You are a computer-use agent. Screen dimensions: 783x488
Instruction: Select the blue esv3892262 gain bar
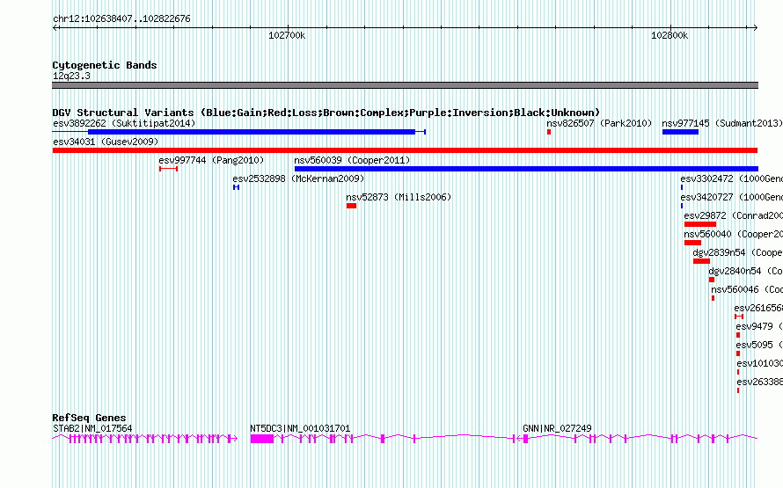tap(252, 132)
